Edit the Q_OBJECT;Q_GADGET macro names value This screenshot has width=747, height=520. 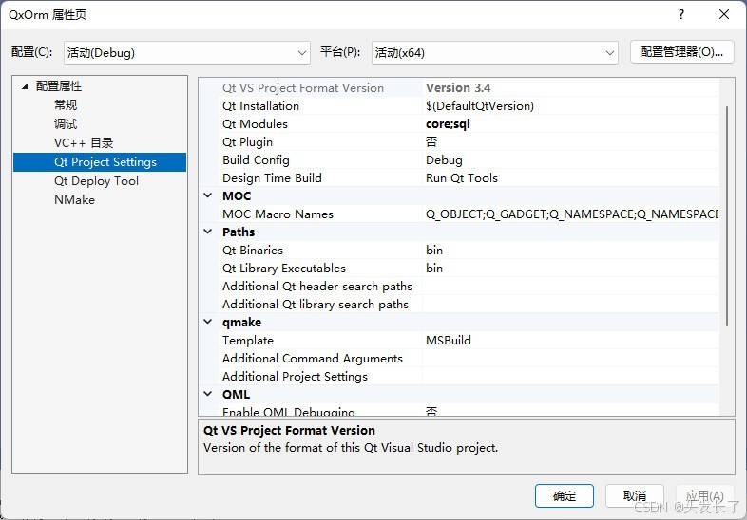[x=571, y=214]
